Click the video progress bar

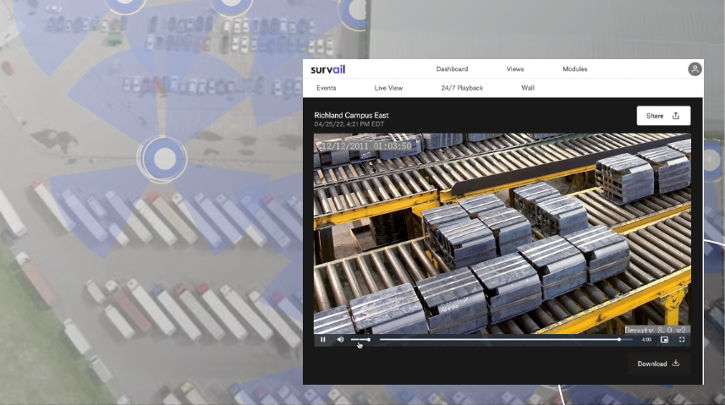click(499, 339)
